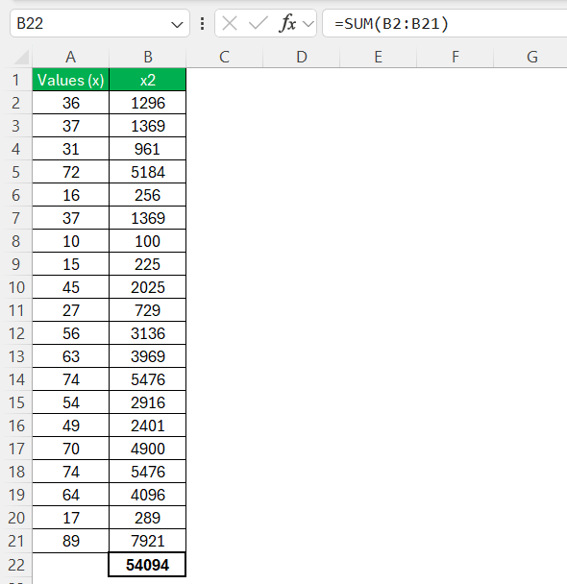Click cell with value 54
The width and height of the screenshot is (567, 584).
click(71, 402)
